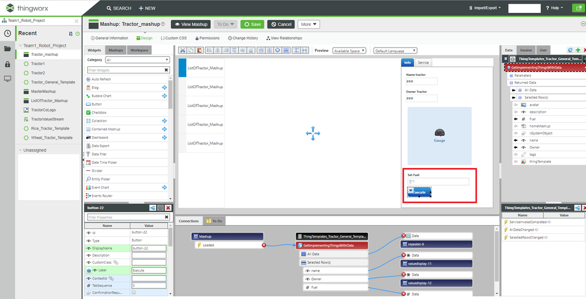Click the green refresh icon beside Recent

[78, 33]
